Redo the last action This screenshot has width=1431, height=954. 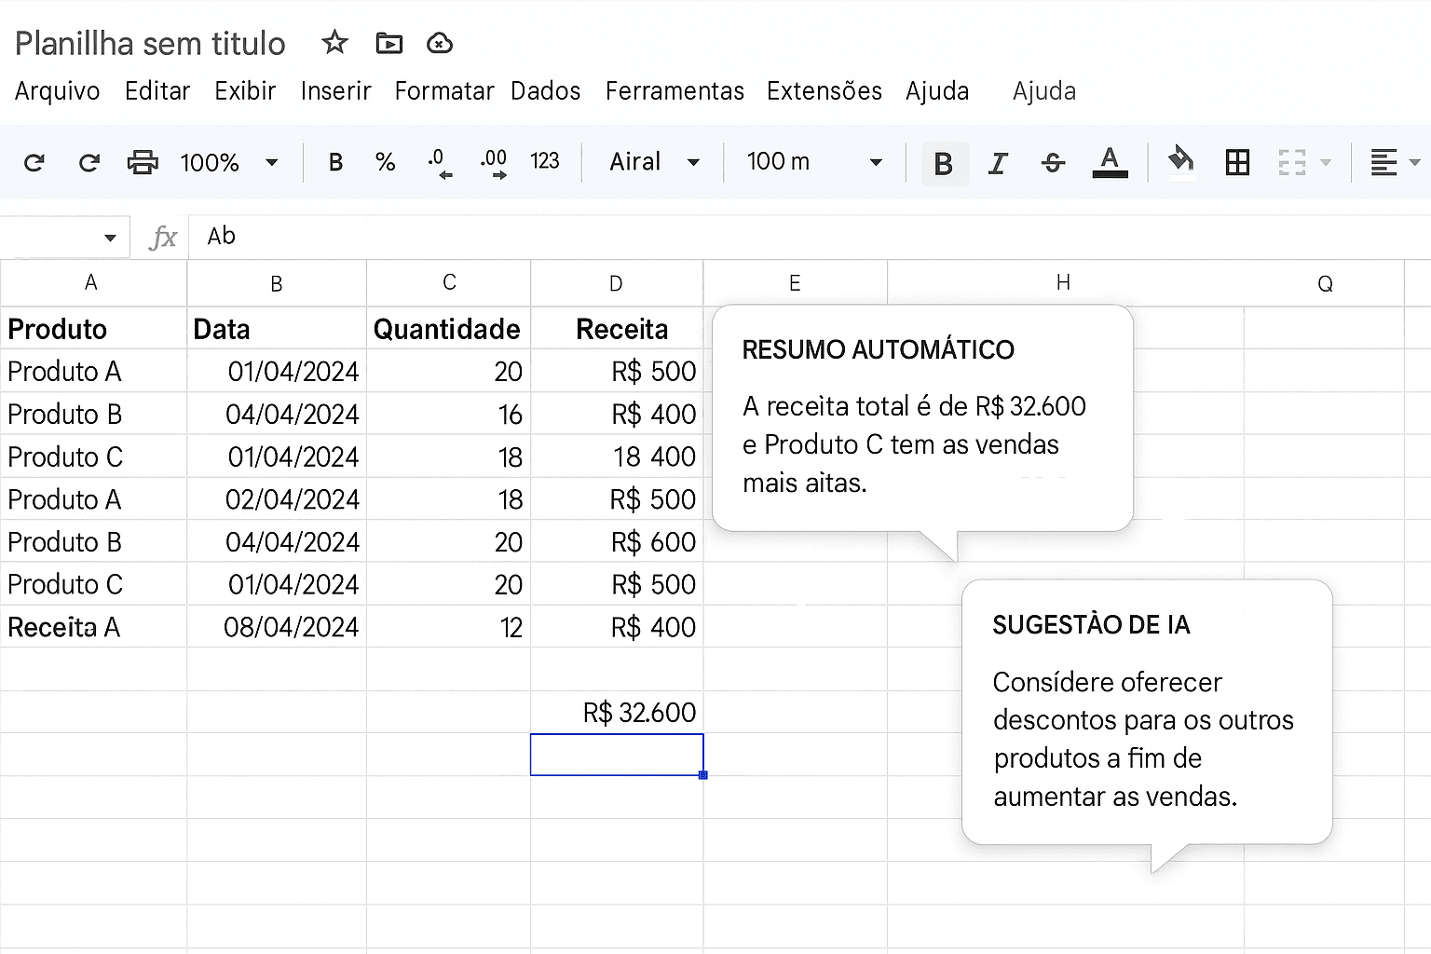(89, 162)
